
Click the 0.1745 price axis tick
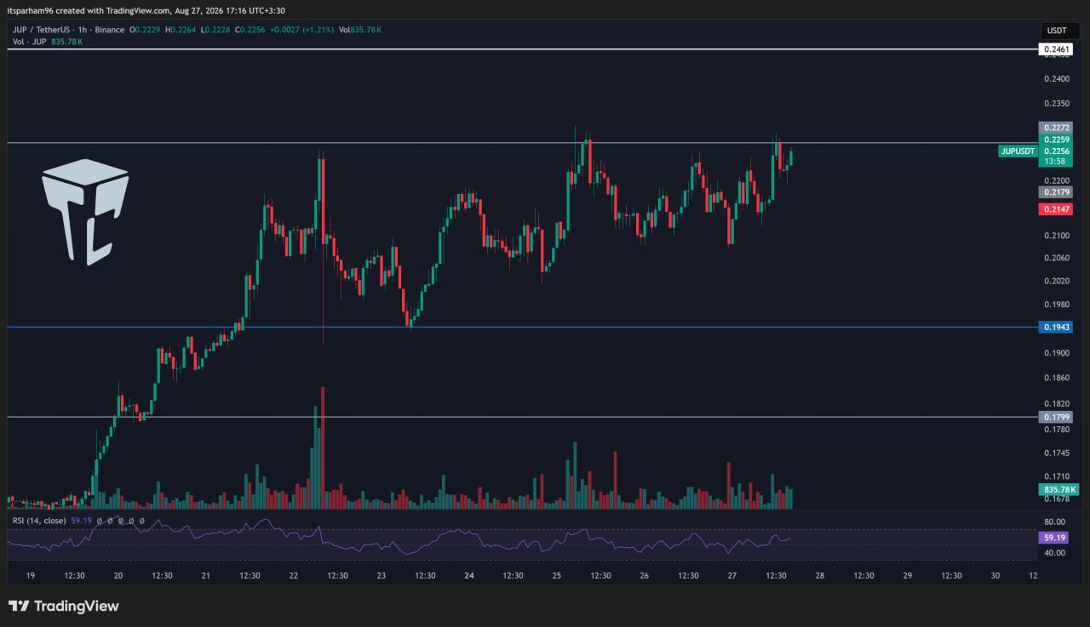[1055, 453]
